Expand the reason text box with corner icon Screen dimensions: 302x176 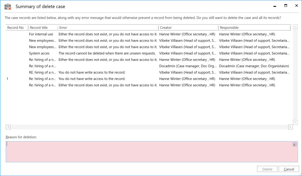[x=294, y=145]
